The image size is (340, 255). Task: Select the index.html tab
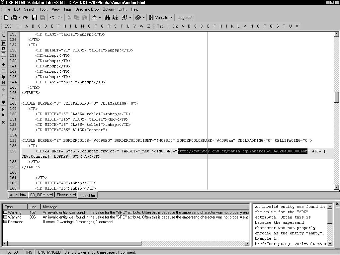(88, 195)
